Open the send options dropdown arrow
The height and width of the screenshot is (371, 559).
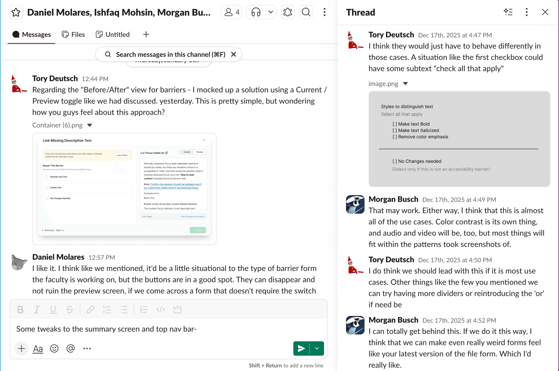pos(317,348)
